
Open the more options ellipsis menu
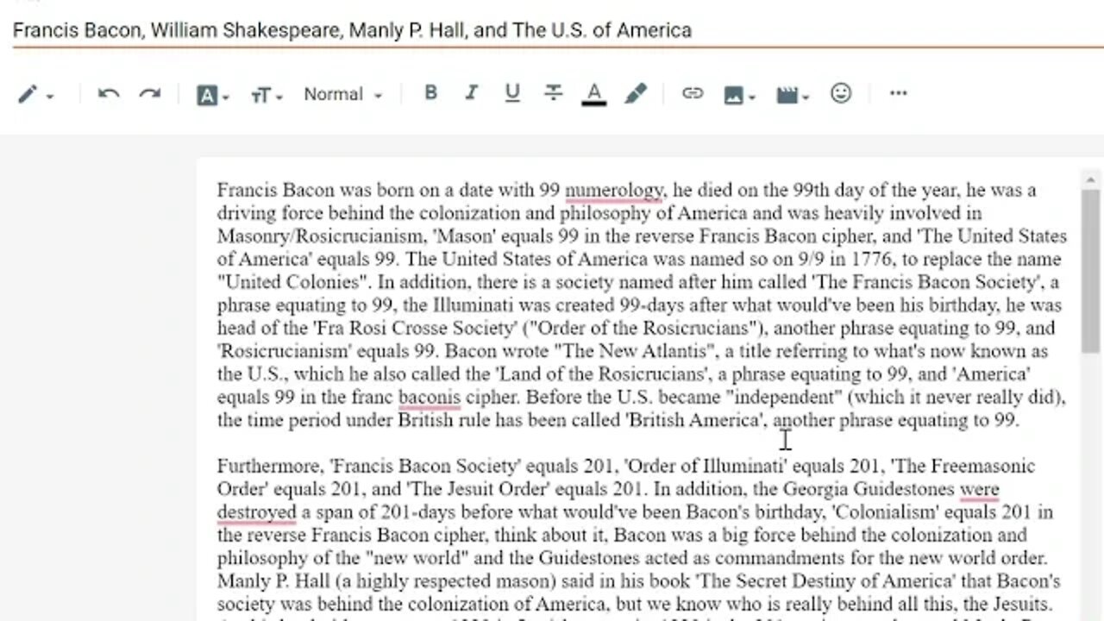coord(898,93)
